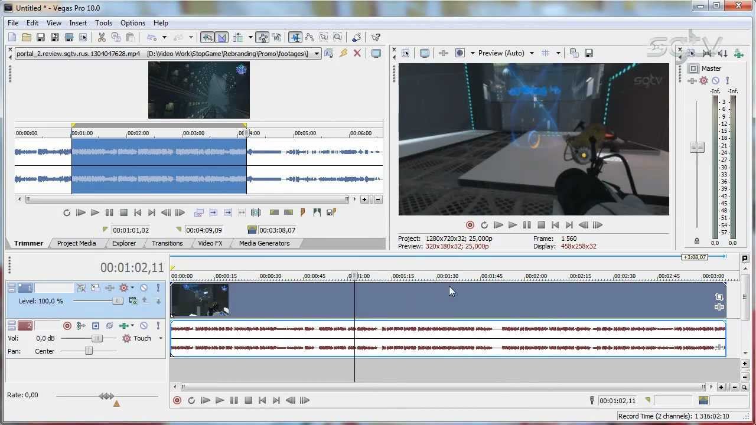This screenshot has height=425, width=756.
Task: Click the audio track Vol slider handle
Action: coord(97,338)
